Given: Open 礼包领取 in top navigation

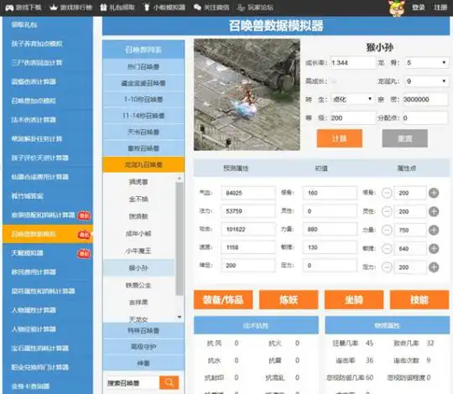Looking at the screenshot, I should [x=122, y=8].
